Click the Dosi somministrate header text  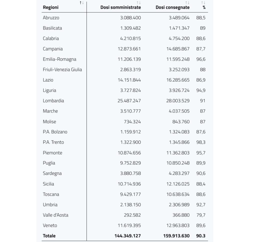tap(120, 7)
